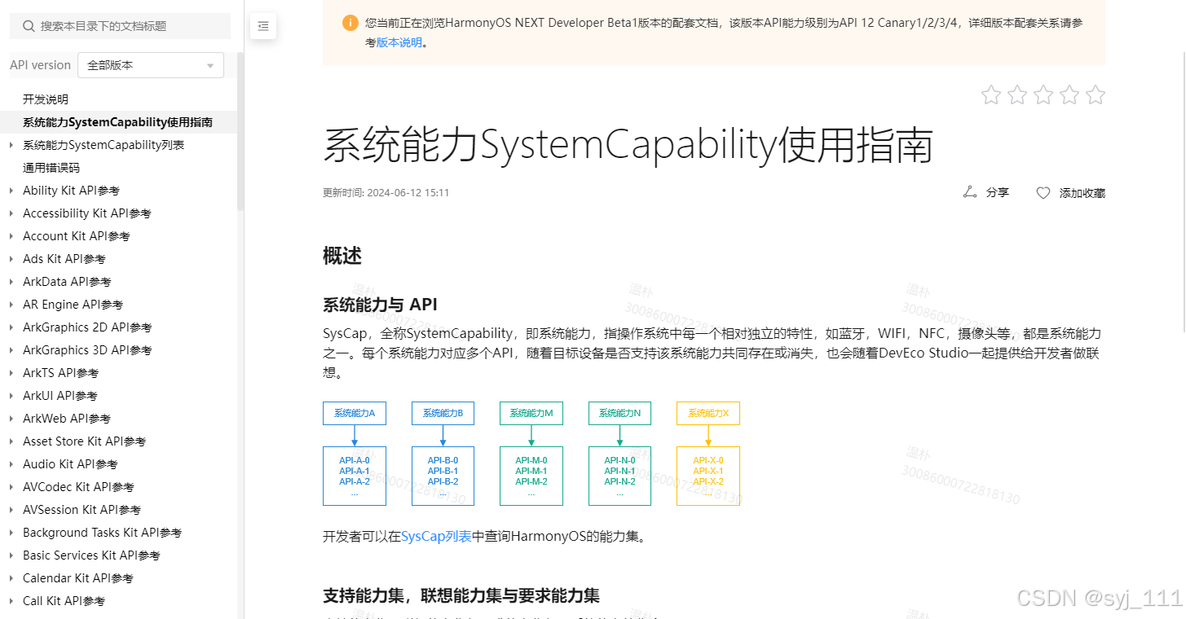The width and height of the screenshot is (1186, 619).
Task: Expand the 系统能力SystemCapability列表 tree arrow
Action: click(x=11, y=145)
